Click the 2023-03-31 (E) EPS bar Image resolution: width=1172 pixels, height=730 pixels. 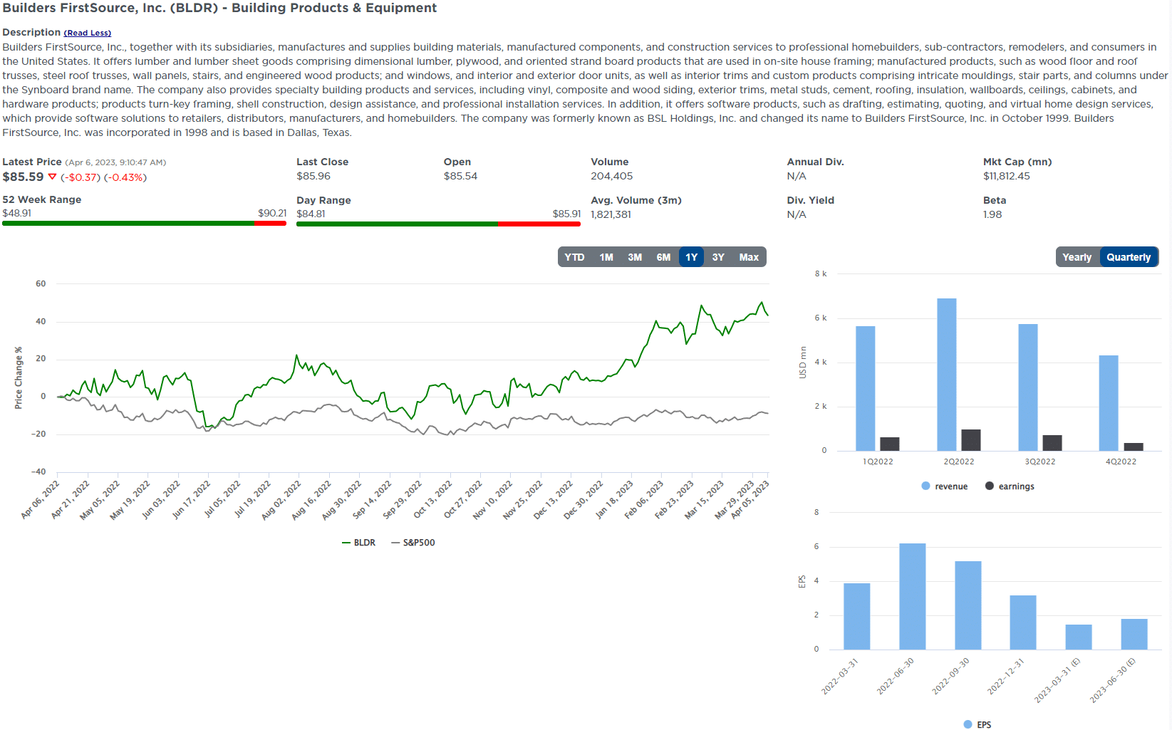point(1078,637)
